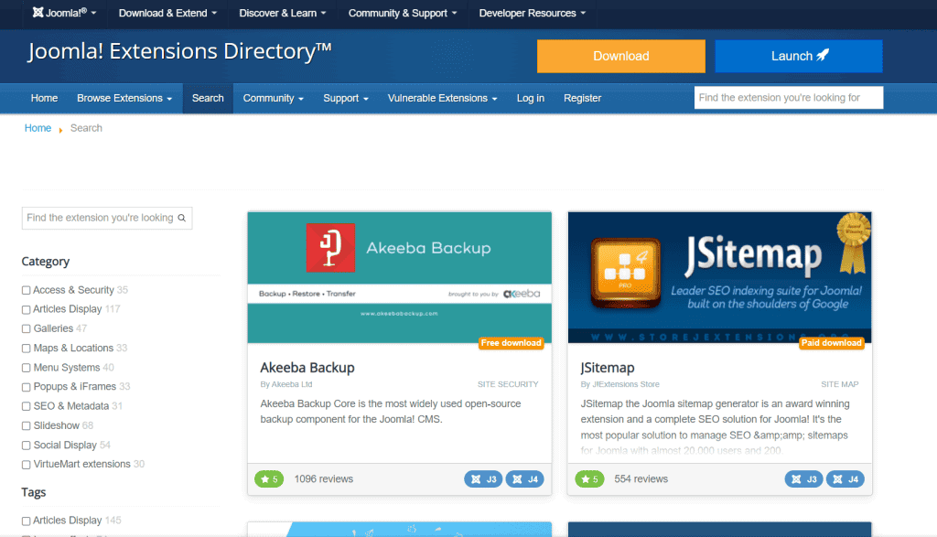The height and width of the screenshot is (537, 937).
Task: Expand the Support dropdown menu
Action: tap(346, 98)
